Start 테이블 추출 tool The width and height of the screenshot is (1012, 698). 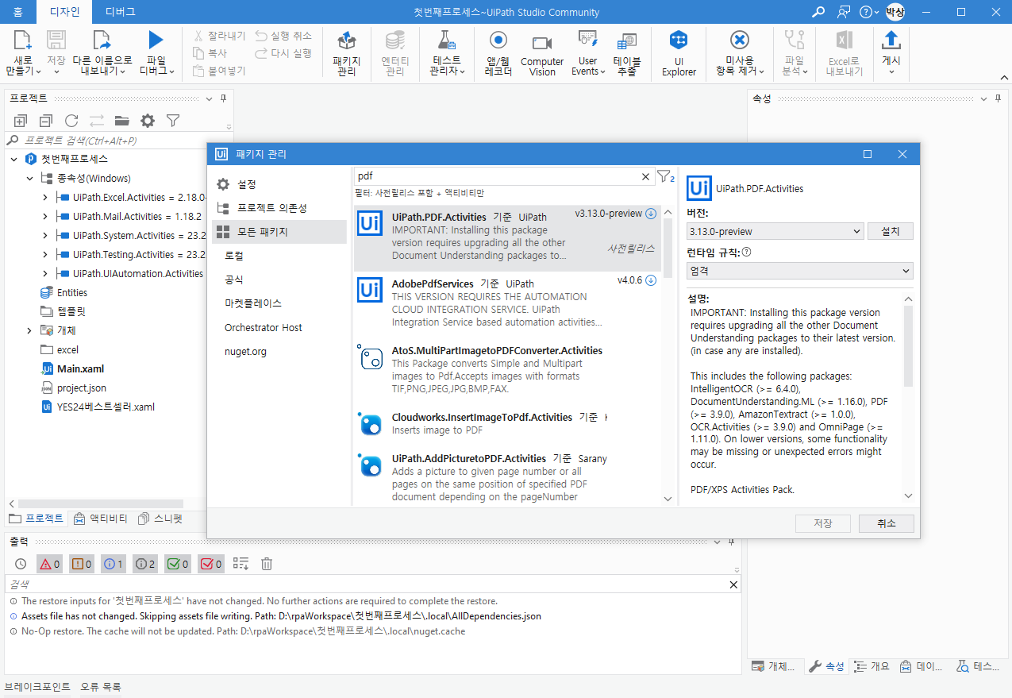(x=627, y=53)
